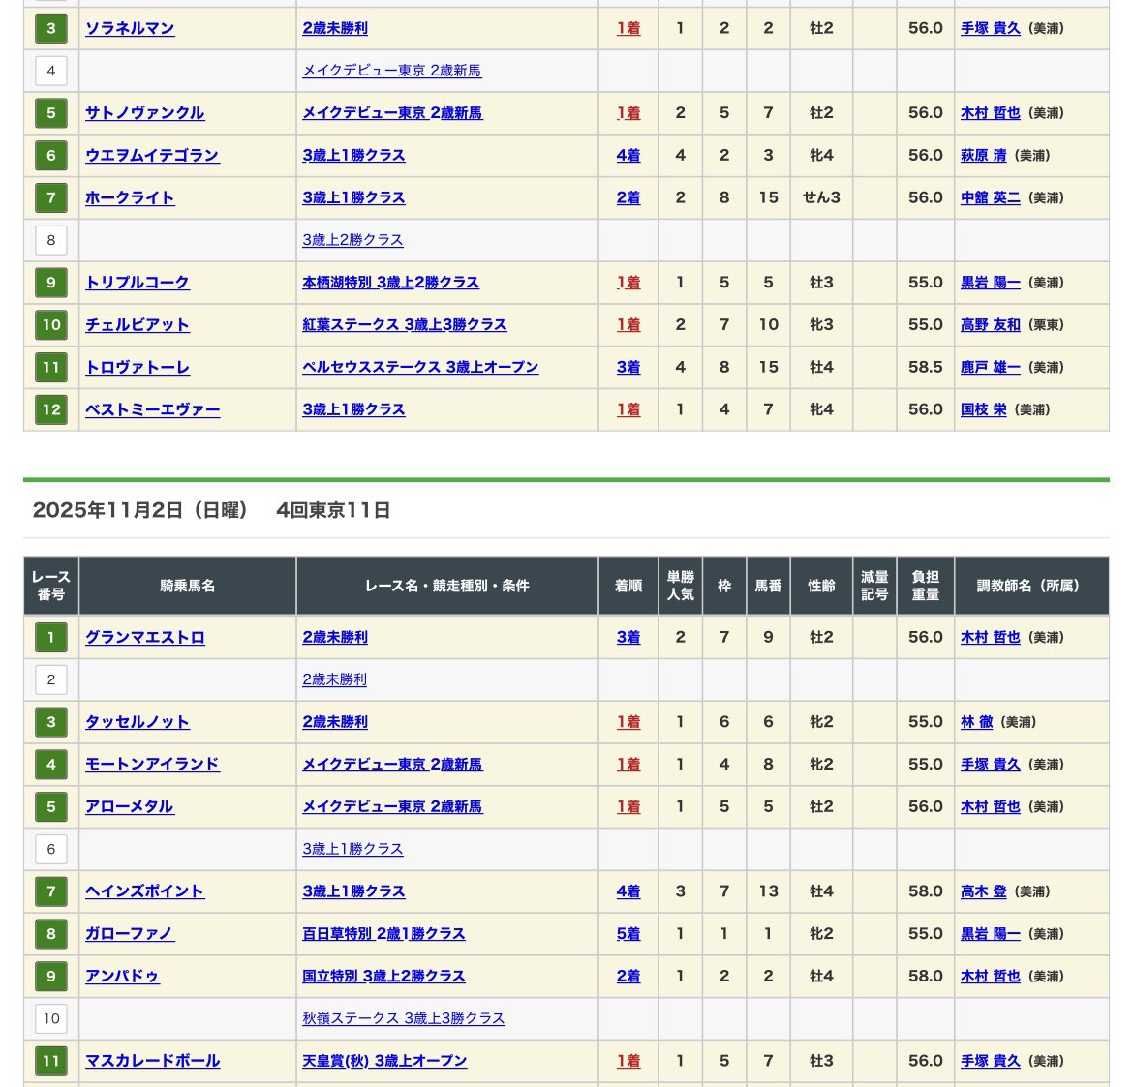The height and width of the screenshot is (1087, 1133).
Task: Open horse page for モートンアイランド
Action: pyautogui.click(x=152, y=764)
